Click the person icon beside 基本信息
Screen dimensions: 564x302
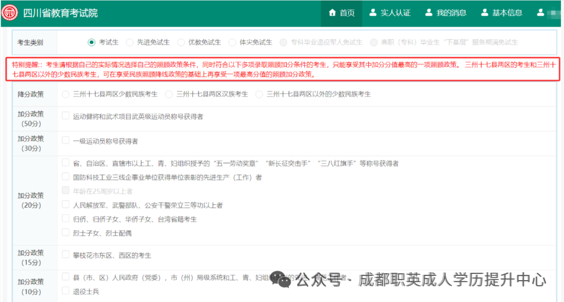tap(485, 13)
